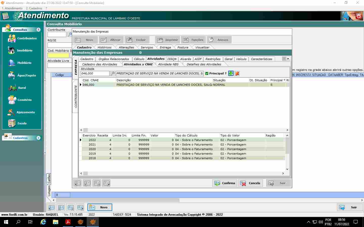This screenshot has height=227, width=364.
Task: Click the Atividade code input field
Action: (x=95, y=73)
